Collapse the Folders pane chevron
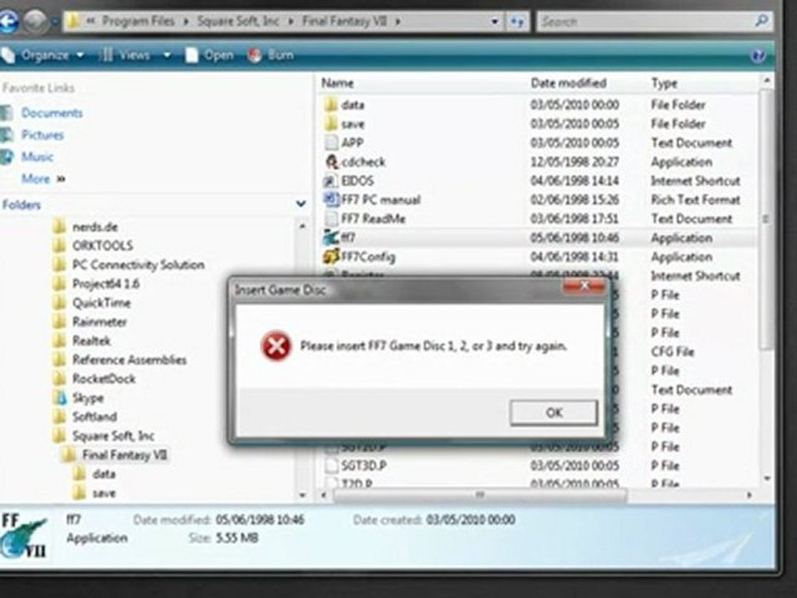This screenshot has height=598, width=797. tap(301, 204)
